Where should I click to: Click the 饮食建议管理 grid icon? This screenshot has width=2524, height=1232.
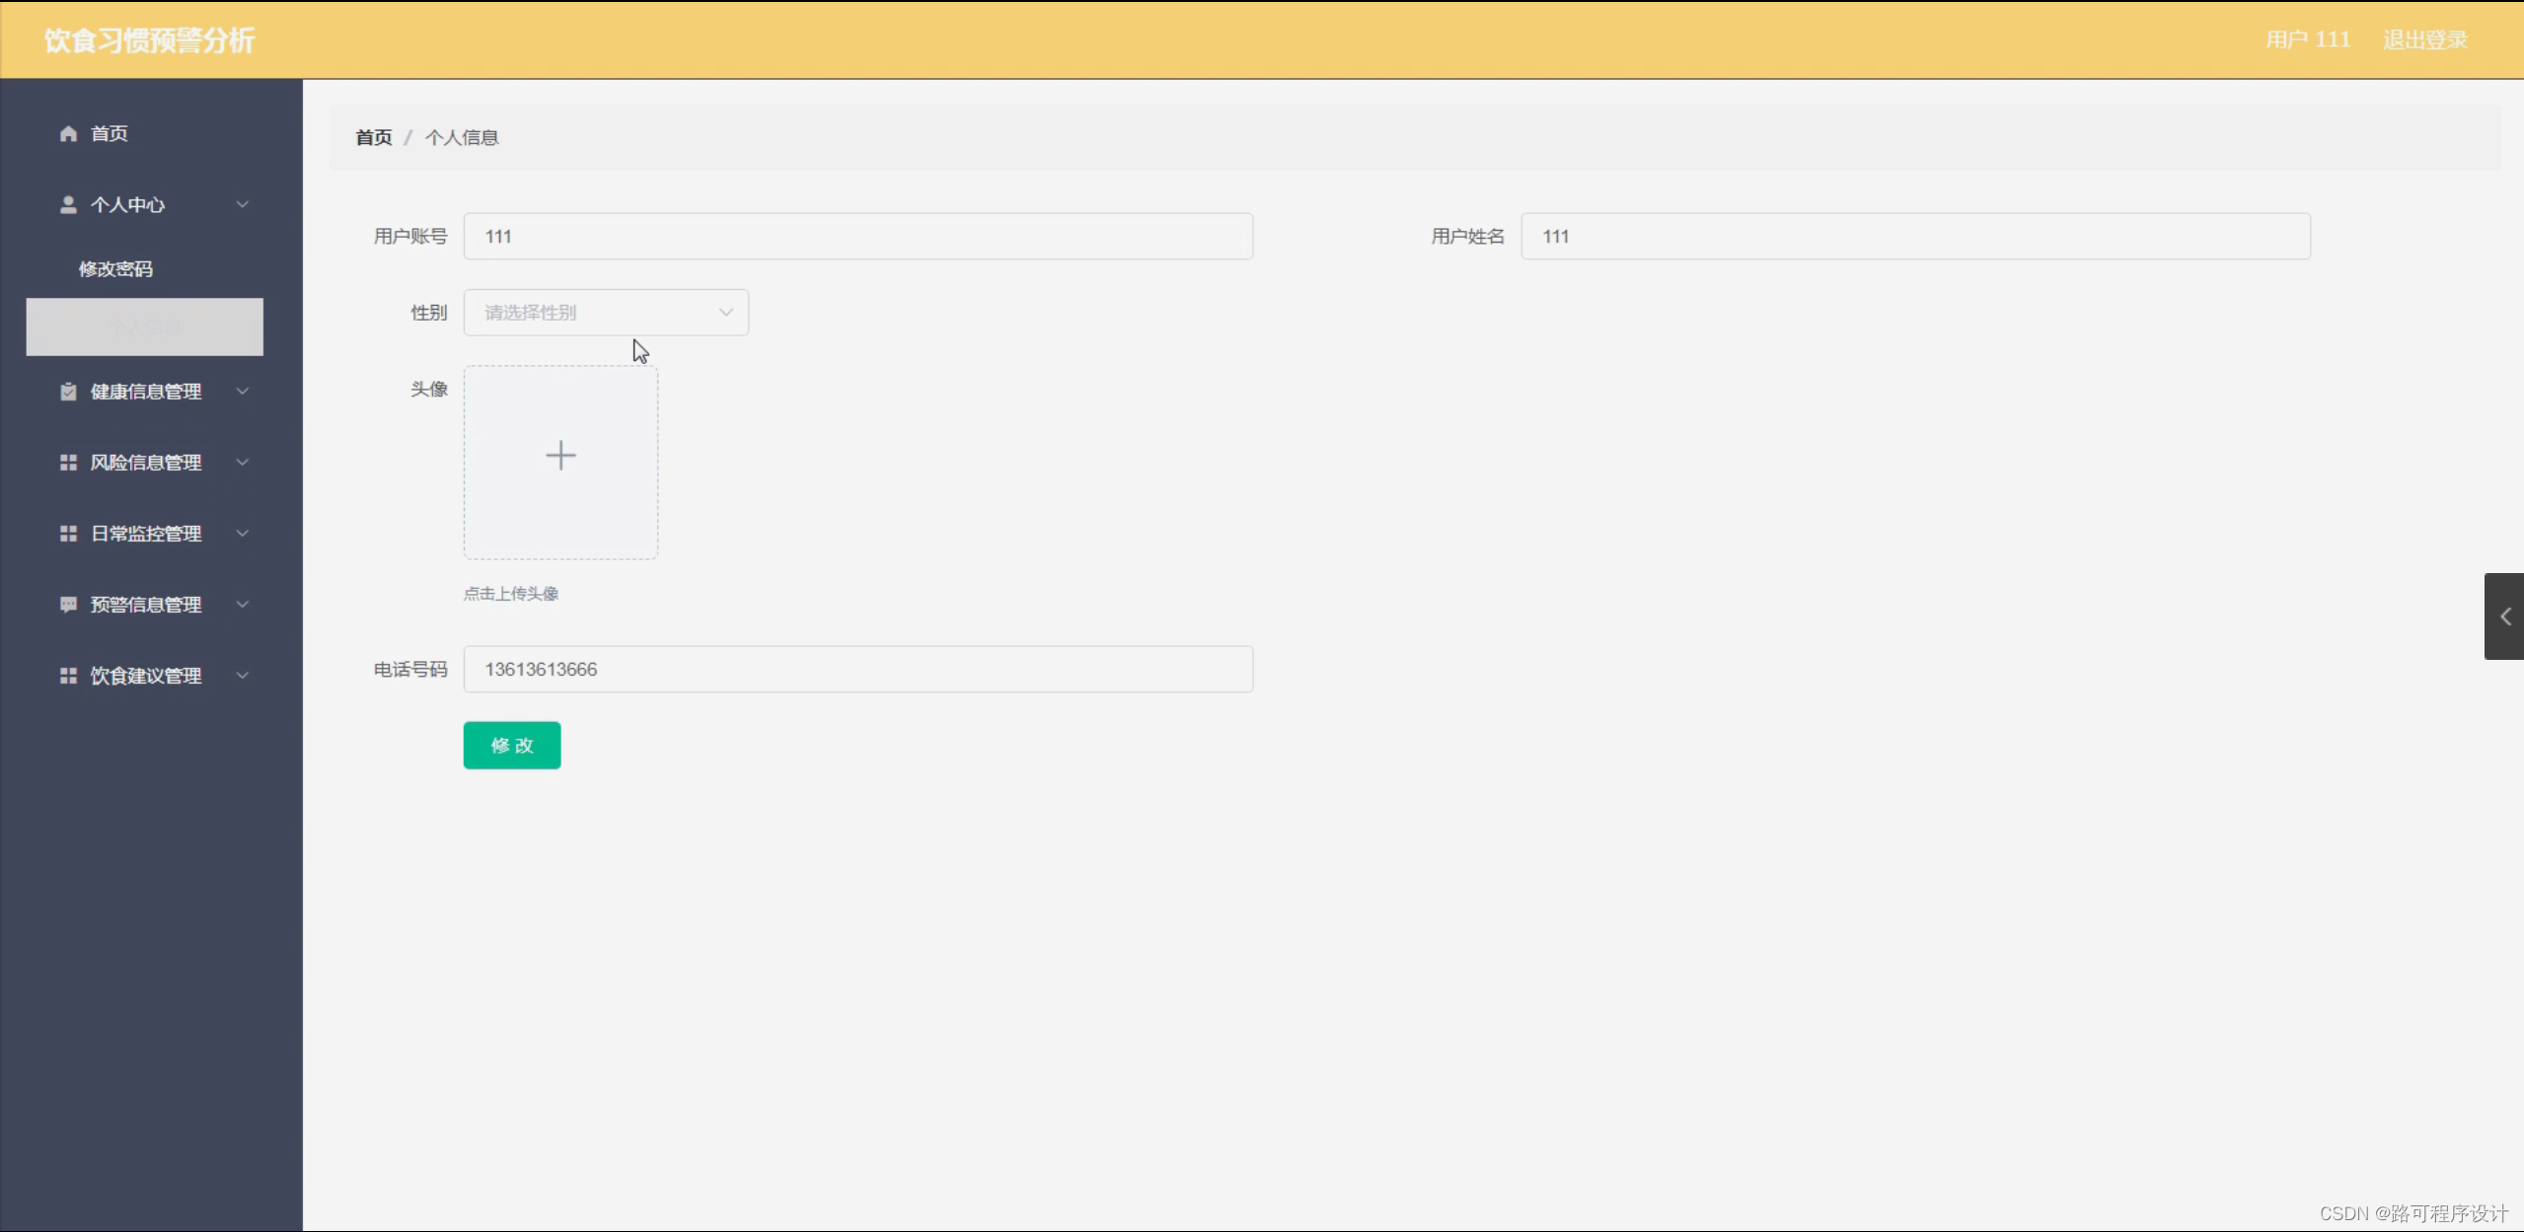pyautogui.click(x=67, y=676)
